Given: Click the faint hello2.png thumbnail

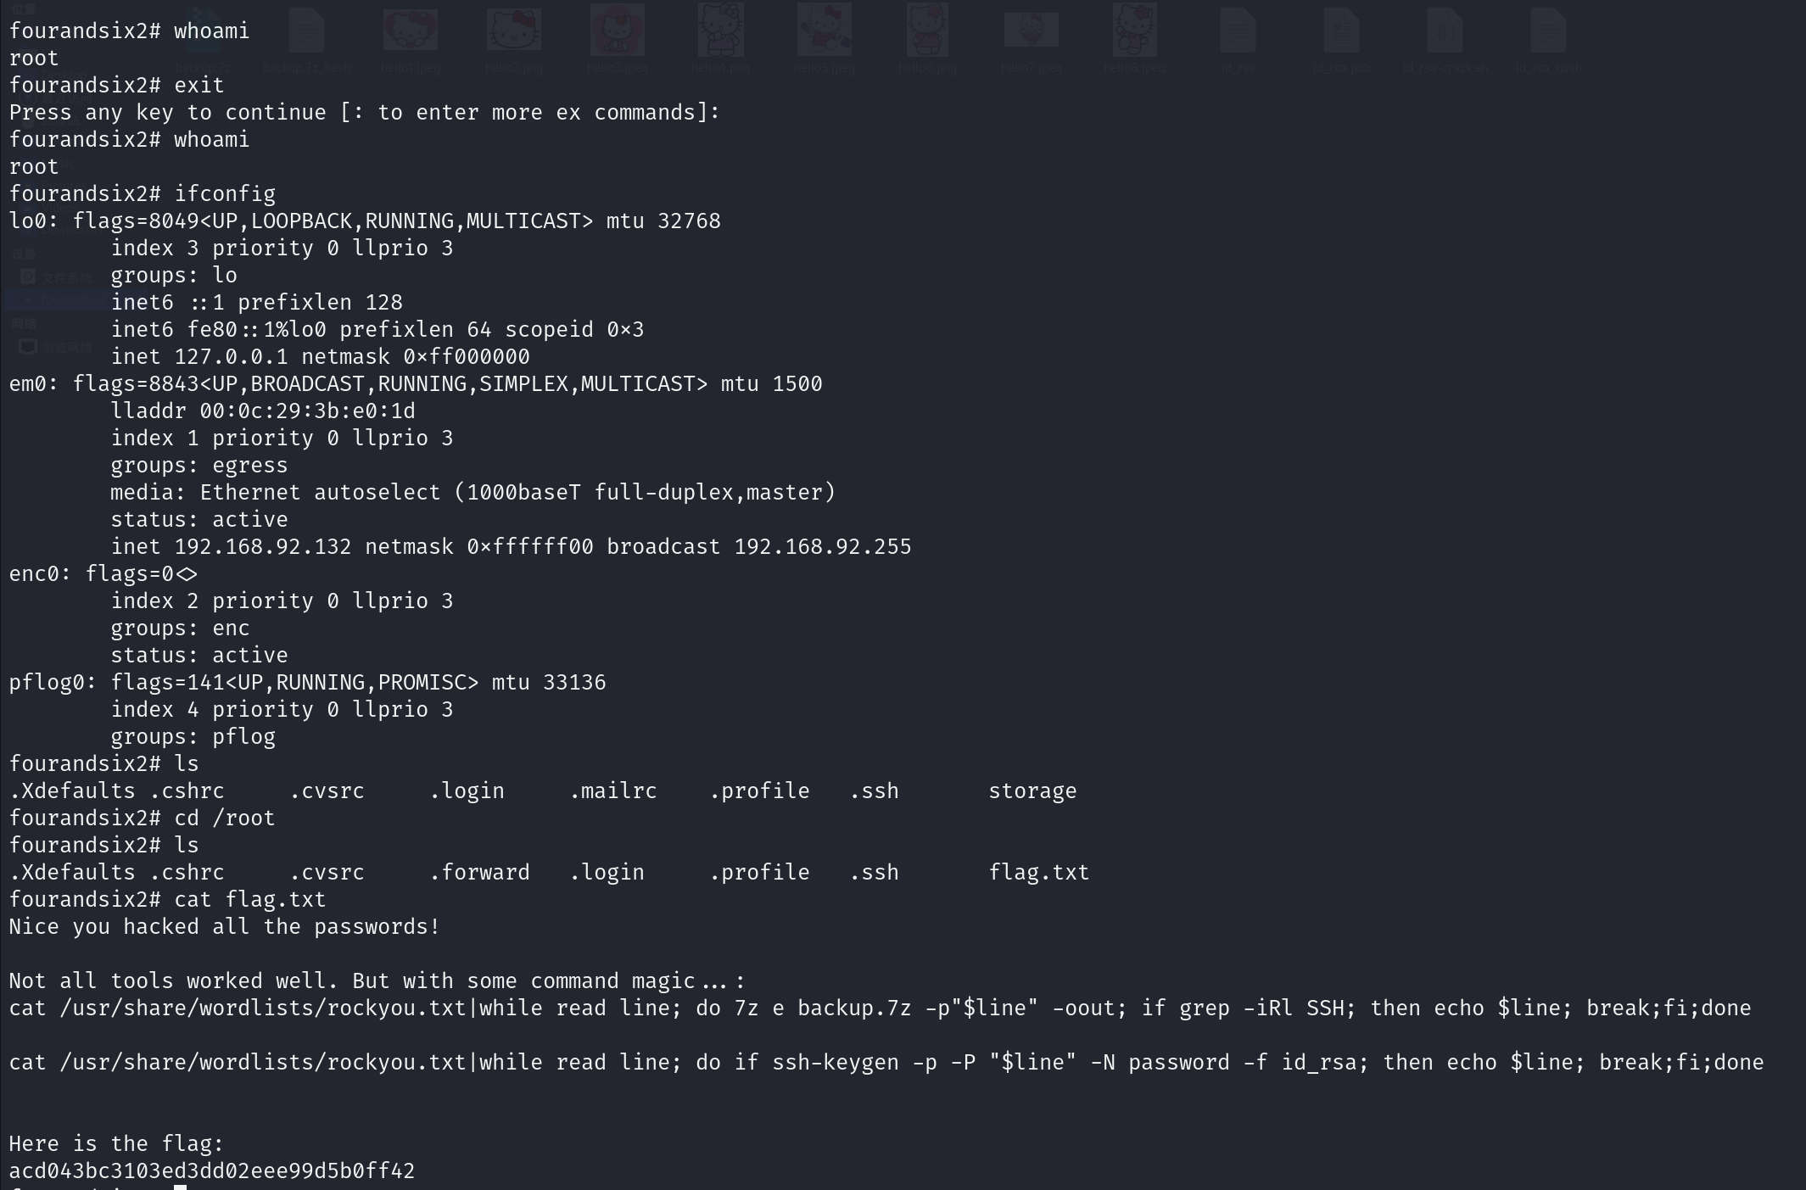Looking at the screenshot, I should [514, 31].
